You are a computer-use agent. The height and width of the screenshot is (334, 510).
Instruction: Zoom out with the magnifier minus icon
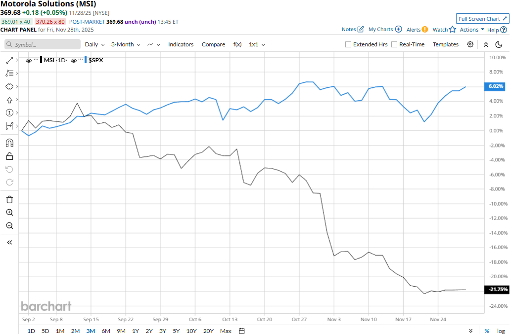click(x=9, y=225)
